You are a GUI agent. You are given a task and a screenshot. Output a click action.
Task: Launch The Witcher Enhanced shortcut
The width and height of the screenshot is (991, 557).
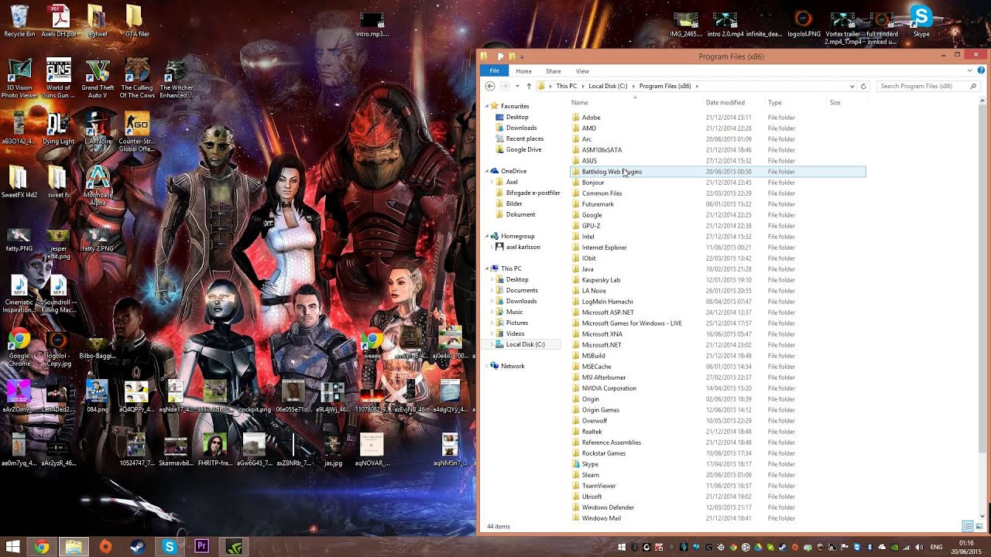(x=176, y=79)
